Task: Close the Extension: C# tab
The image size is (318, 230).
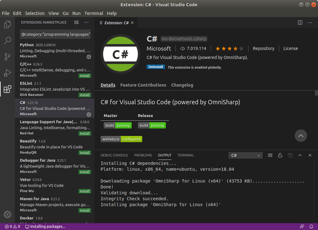Action: pos(132,23)
